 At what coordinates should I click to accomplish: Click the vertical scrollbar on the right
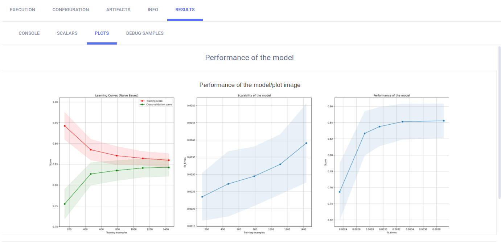click(x=499, y=123)
